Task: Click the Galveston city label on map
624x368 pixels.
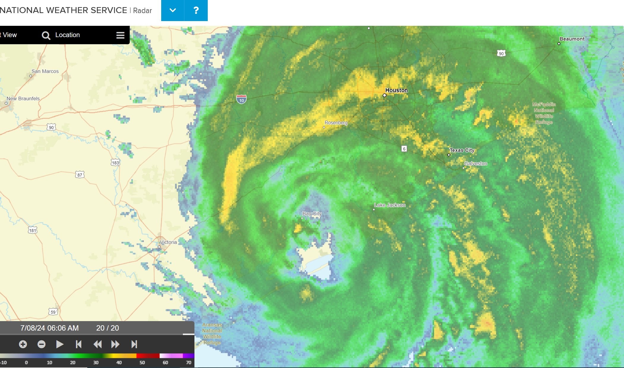Action: (x=476, y=163)
